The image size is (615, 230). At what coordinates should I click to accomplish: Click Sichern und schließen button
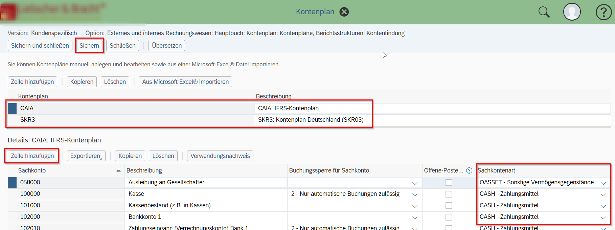click(x=40, y=46)
